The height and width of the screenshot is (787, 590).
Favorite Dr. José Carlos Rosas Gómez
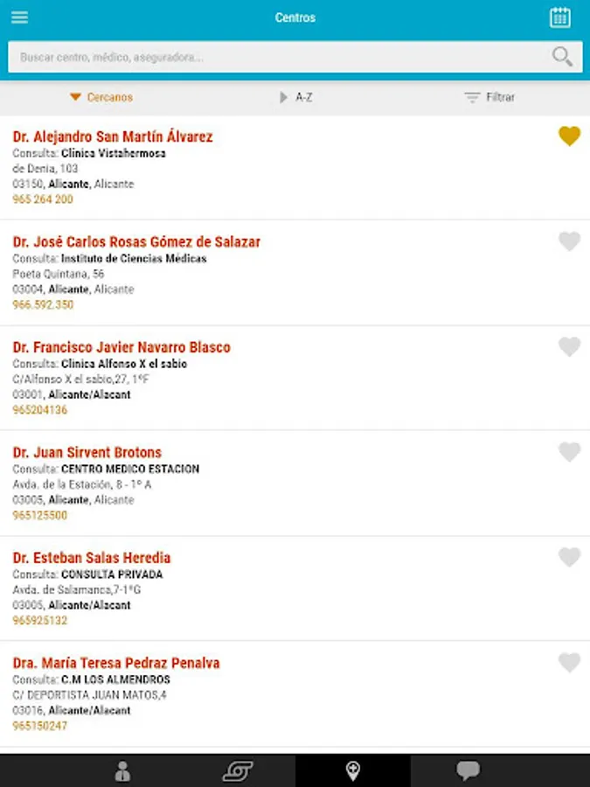coord(569,241)
